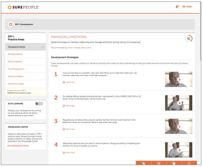Click the notes pencil icon in bottom toolbar
Viewport: 203px width, 167px height.
[x=159, y=163]
